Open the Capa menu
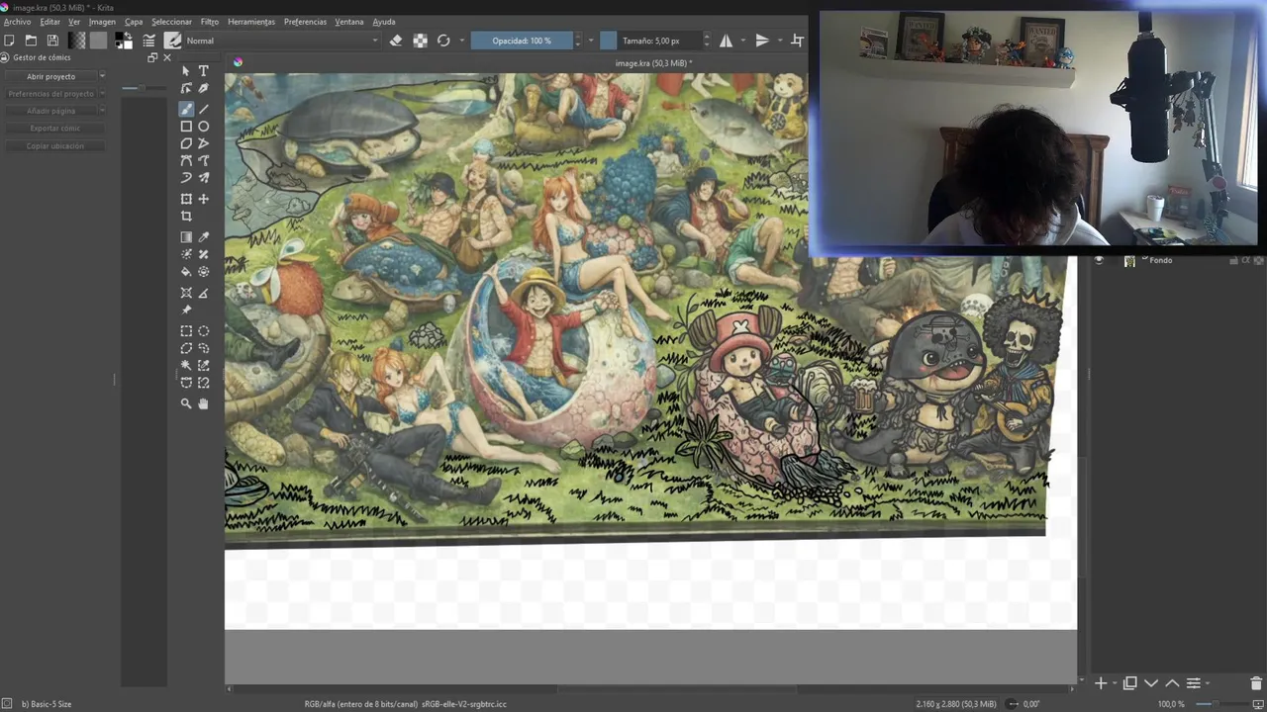Screen dimensions: 1267x712 point(134,22)
